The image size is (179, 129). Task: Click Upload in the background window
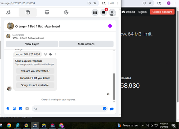129,12
